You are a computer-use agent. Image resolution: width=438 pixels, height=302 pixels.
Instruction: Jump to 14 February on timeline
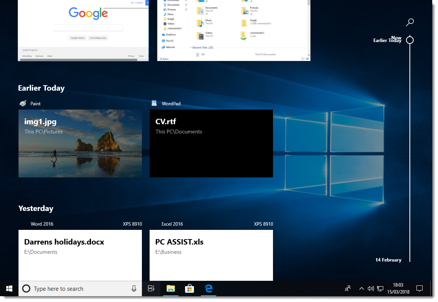click(x=388, y=260)
